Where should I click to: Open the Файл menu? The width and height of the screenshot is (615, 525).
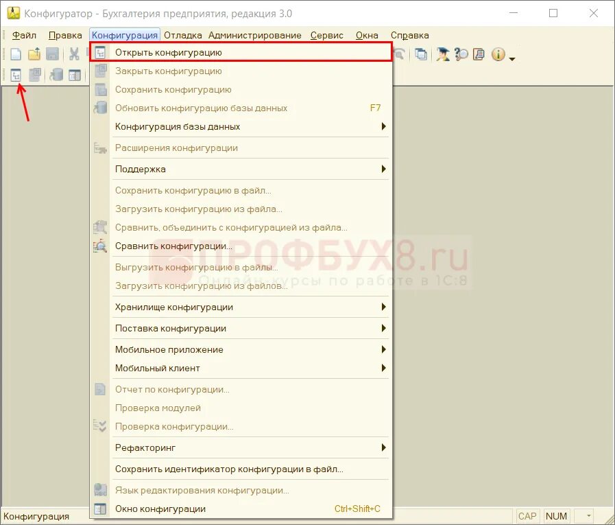point(24,35)
